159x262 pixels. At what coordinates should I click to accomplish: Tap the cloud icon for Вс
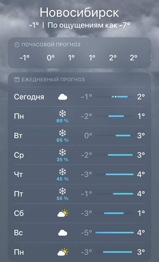pos(63,233)
